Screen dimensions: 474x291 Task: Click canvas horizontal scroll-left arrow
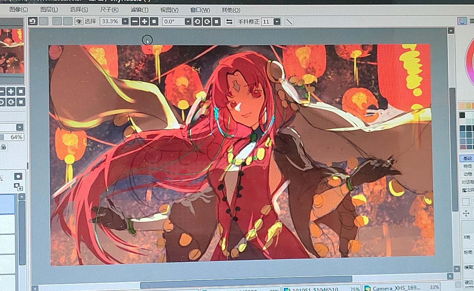point(35,288)
